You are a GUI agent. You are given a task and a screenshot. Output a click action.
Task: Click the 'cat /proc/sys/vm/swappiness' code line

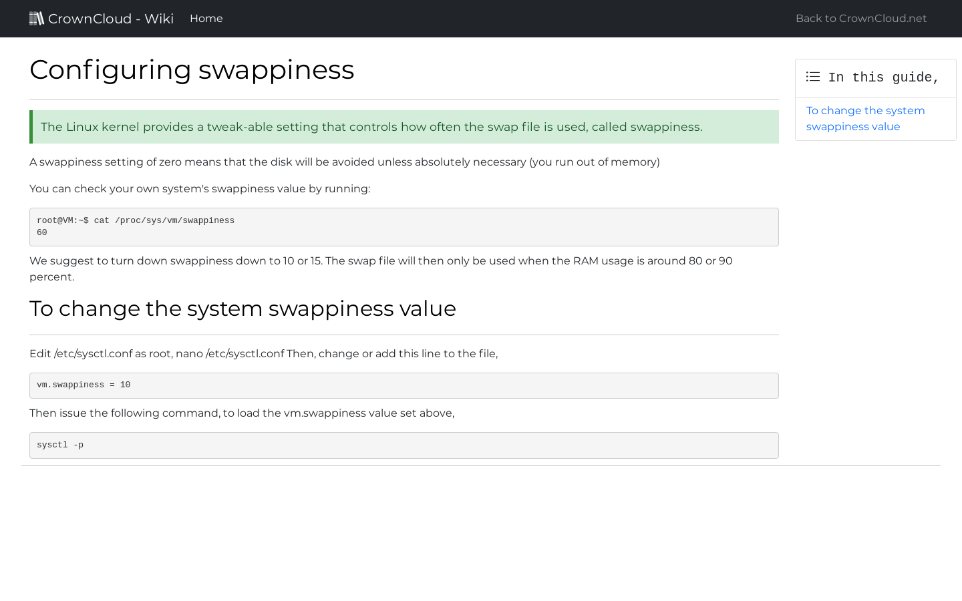136,221
